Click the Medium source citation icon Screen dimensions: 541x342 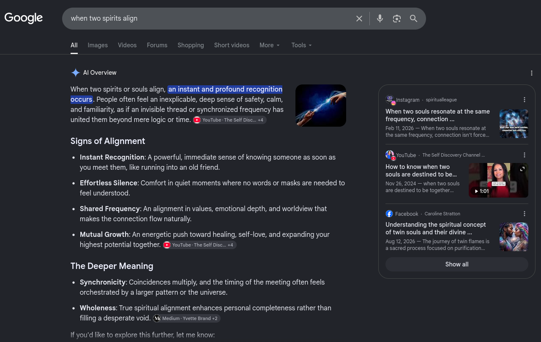pos(157,318)
